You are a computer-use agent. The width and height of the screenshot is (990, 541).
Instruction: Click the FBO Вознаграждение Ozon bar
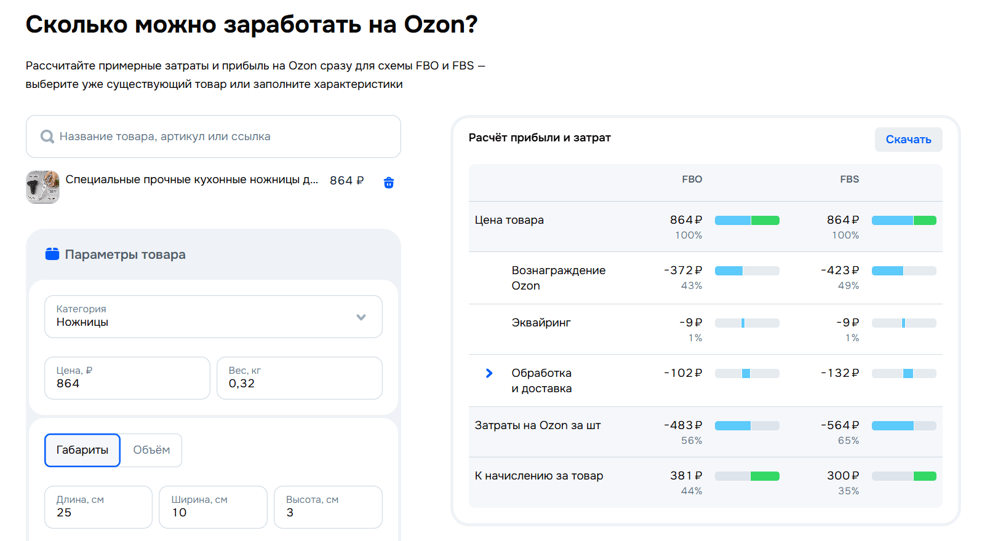click(x=747, y=271)
